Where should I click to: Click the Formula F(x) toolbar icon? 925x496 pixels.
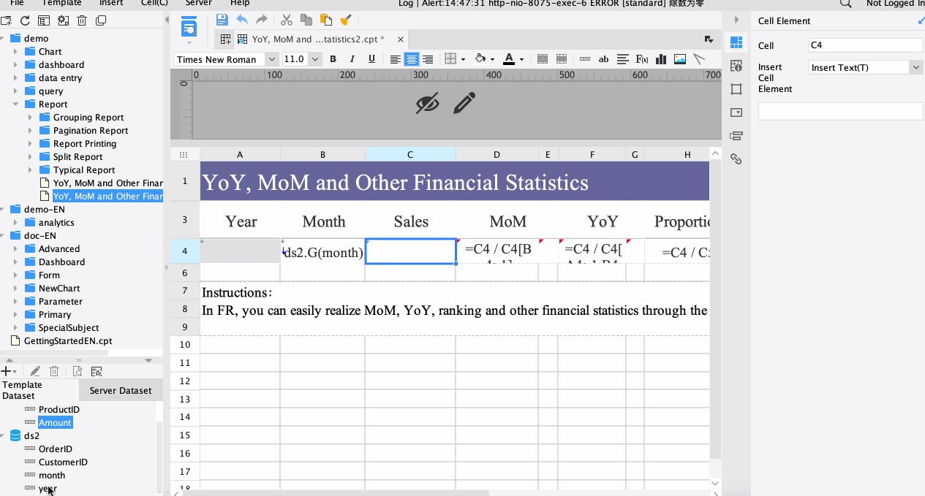[x=641, y=59]
